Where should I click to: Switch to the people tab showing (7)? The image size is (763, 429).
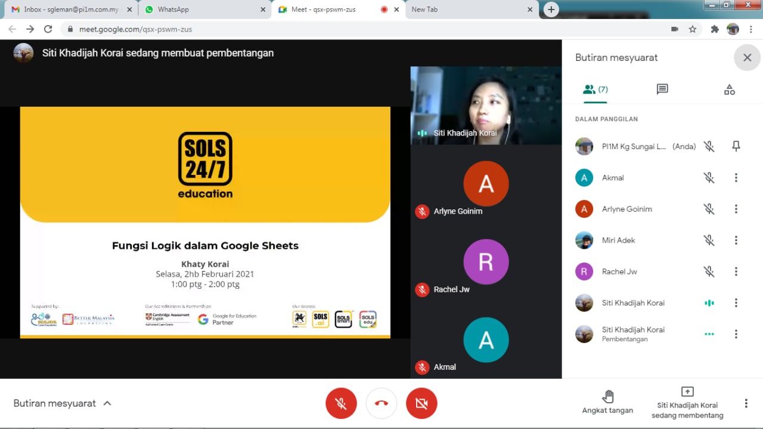tap(595, 89)
